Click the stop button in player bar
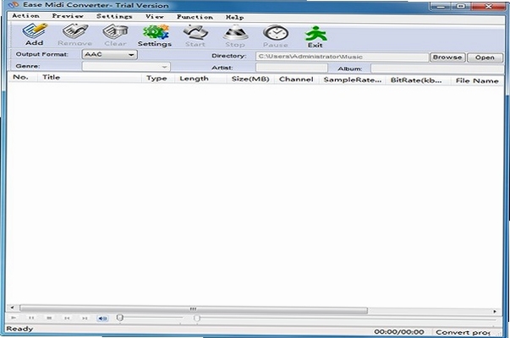The width and height of the screenshot is (510, 338). click(49, 318)
